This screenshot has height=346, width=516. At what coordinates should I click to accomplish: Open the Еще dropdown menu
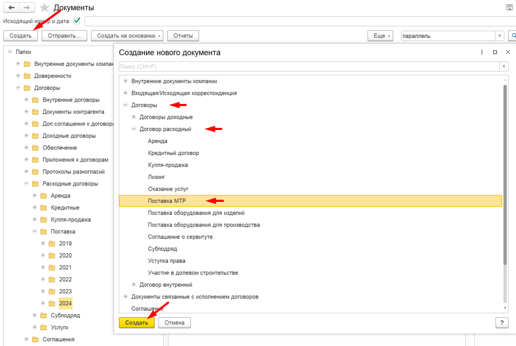coord(380,36)
